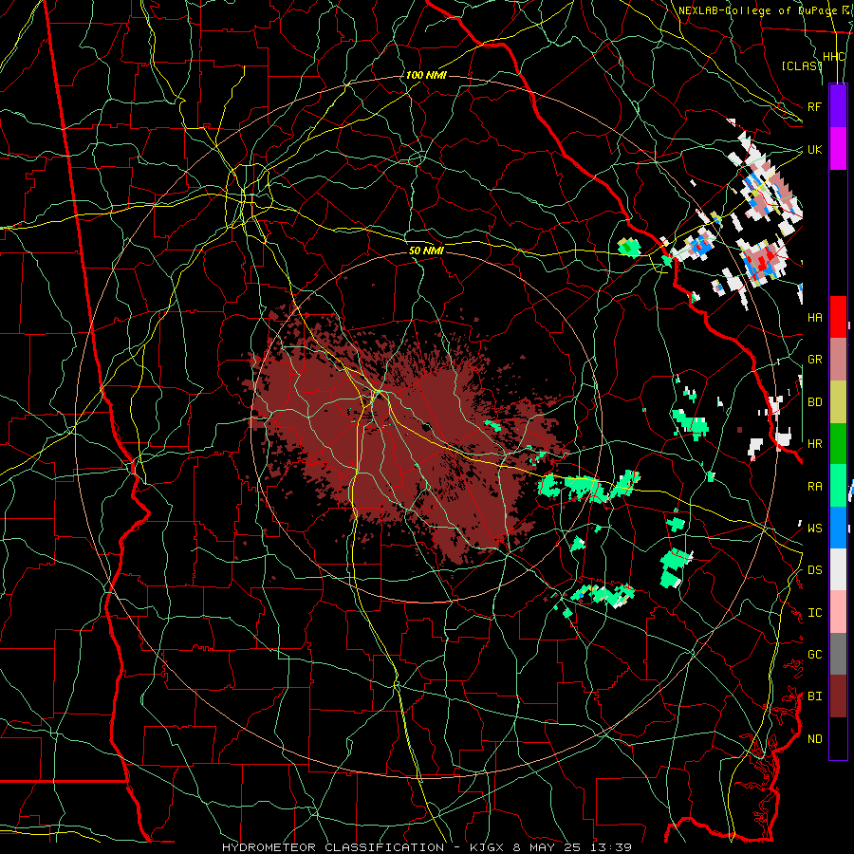Image resolution: width=854 pixels, height=854 pixels.
Task: Click the DS legend label
Action: [x=814, y=570]
